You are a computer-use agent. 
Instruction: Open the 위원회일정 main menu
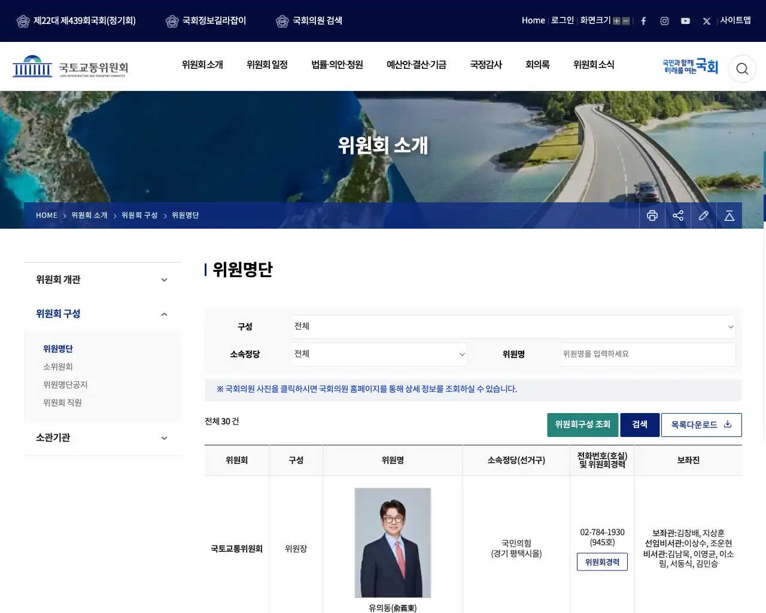click(x=267, y=65)
